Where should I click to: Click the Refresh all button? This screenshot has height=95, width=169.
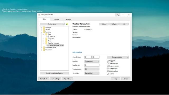click(x=44, y=79)
